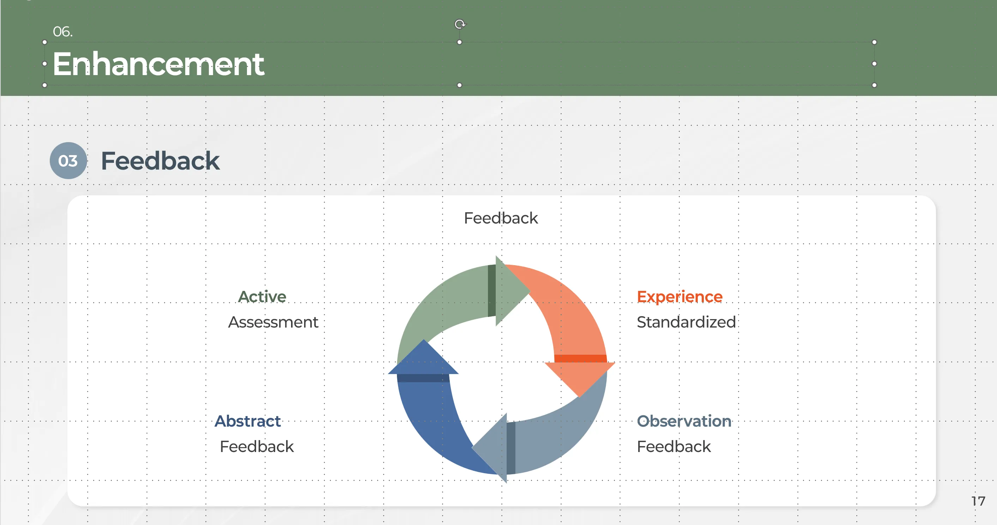This screenshot has width=997, height=525.
Task: Click the rotation handle above the title box
Action: (459, 24)
